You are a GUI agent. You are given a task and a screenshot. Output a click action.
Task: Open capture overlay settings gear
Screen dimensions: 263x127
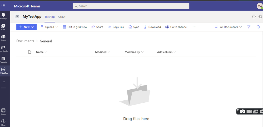tap(261, 111)
